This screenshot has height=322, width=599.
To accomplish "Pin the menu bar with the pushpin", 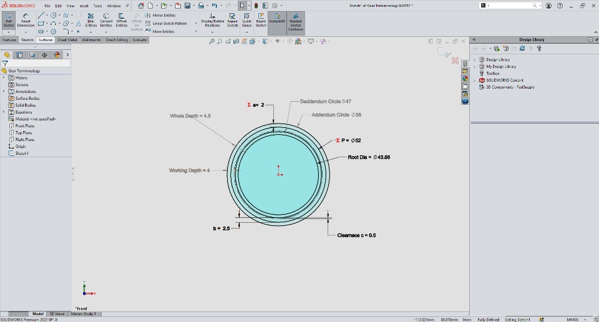I will 127,6.
